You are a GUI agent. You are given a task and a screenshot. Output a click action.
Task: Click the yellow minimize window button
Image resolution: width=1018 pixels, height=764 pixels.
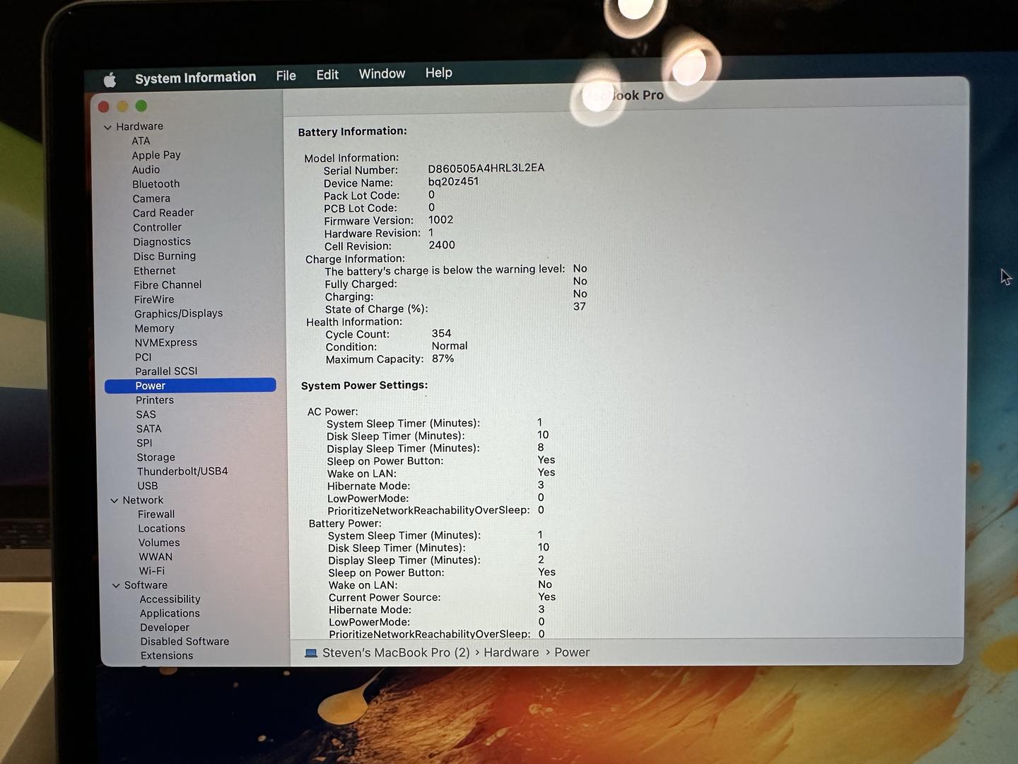[x=122, y=106]
